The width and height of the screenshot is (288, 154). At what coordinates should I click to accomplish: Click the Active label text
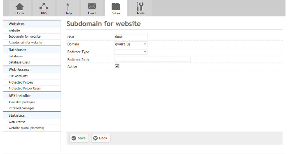coord(72,66)
